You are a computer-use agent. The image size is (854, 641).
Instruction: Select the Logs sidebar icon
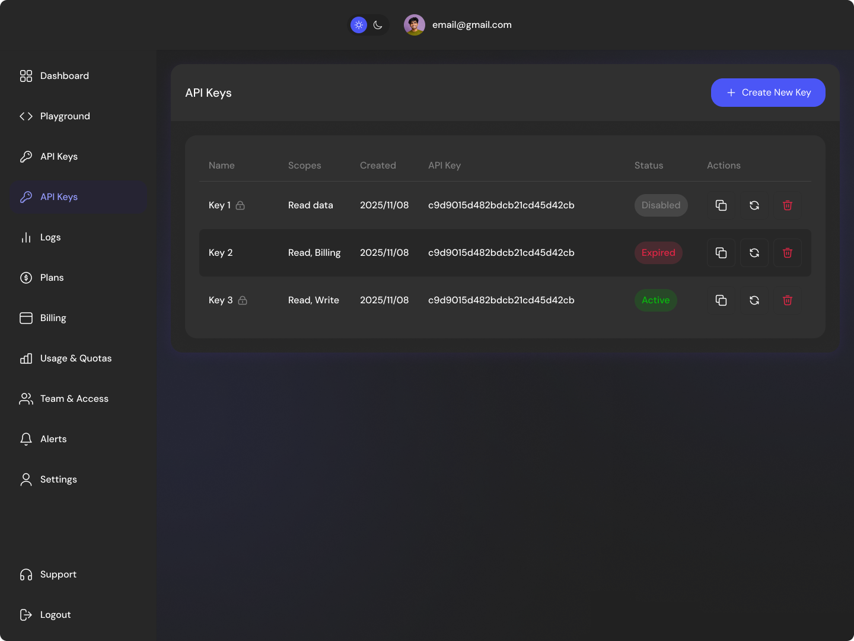pos(26,237)
